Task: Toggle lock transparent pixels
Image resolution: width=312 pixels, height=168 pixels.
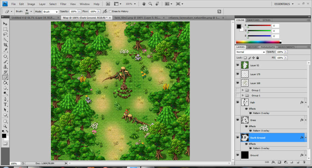Action: (x=245, y=58)
